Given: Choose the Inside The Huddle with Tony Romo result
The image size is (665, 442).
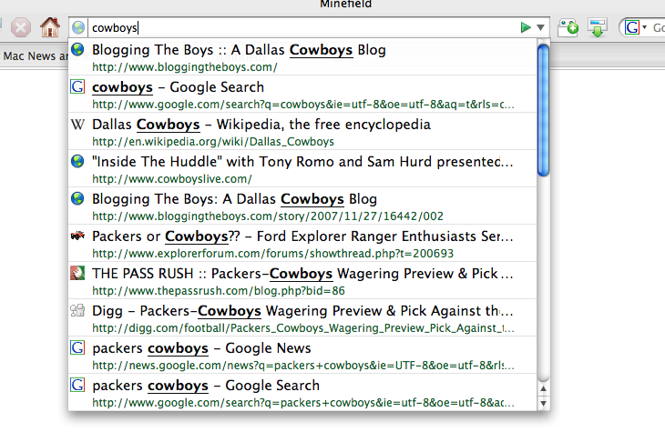Looking at the screenshot, I should pyautogui.click(x=302, y=168).
